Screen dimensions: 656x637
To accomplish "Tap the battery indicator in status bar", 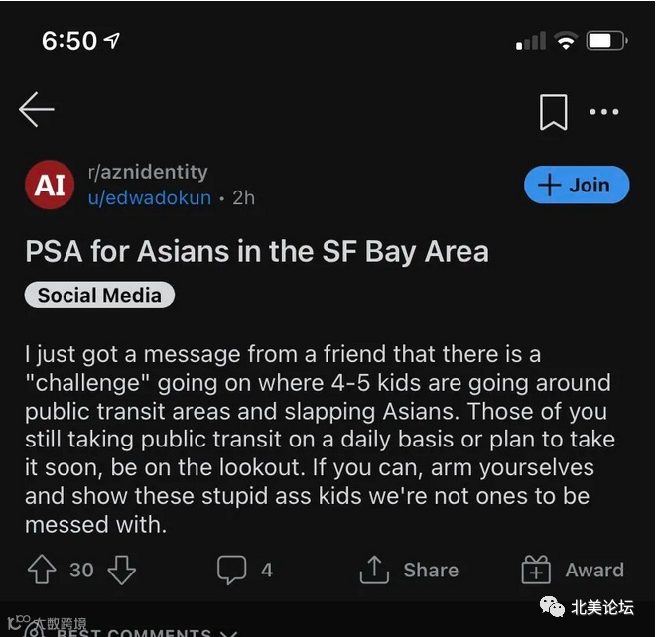I will click(x=606, y=41).
